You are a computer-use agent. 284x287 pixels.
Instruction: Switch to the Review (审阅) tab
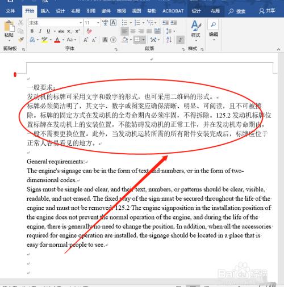click(122, 11)
